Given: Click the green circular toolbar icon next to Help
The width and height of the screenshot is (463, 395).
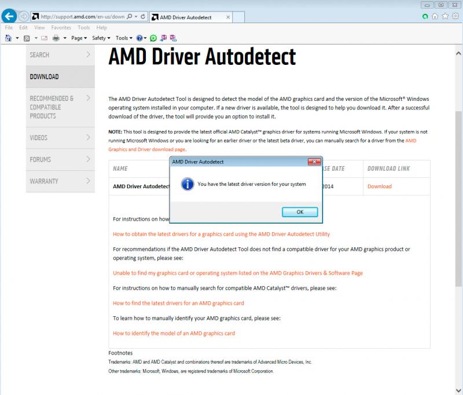Looking at the screenshot, I should 153,38.
